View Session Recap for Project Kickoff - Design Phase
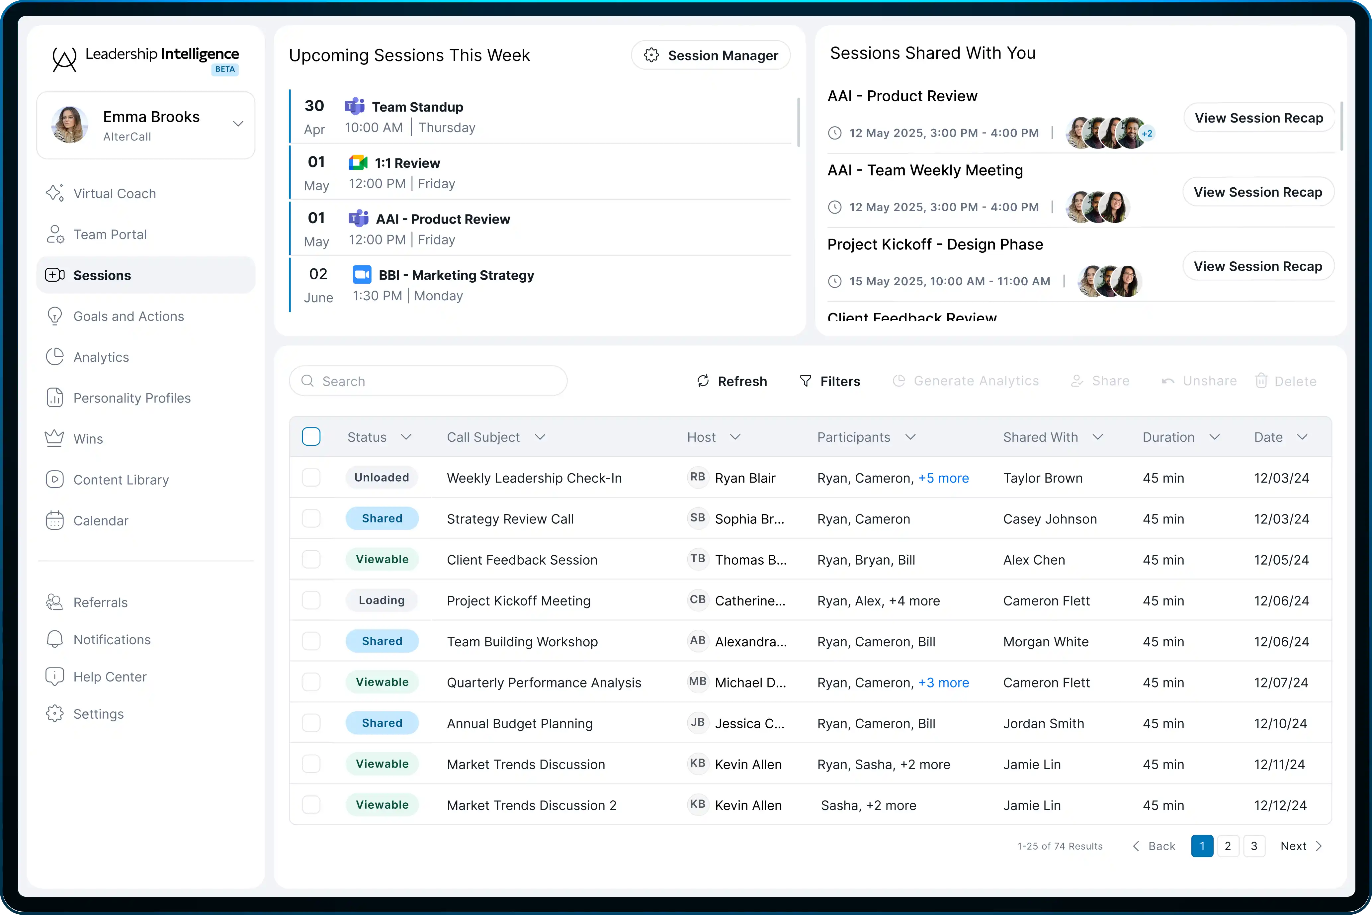The image size is (1372, 915). tap(1258, 267)
